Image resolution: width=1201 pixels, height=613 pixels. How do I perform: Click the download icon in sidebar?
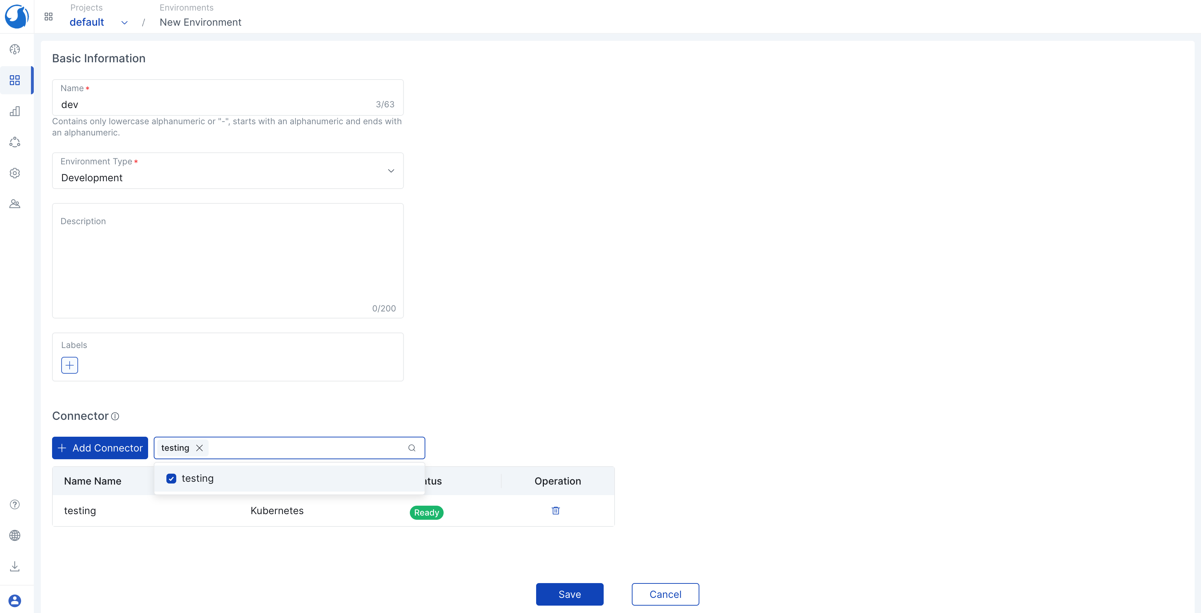[15, 566]
